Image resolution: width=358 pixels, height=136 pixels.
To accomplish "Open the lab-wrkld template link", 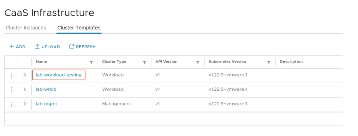I will pyautogui.click(x=44, y=89).
